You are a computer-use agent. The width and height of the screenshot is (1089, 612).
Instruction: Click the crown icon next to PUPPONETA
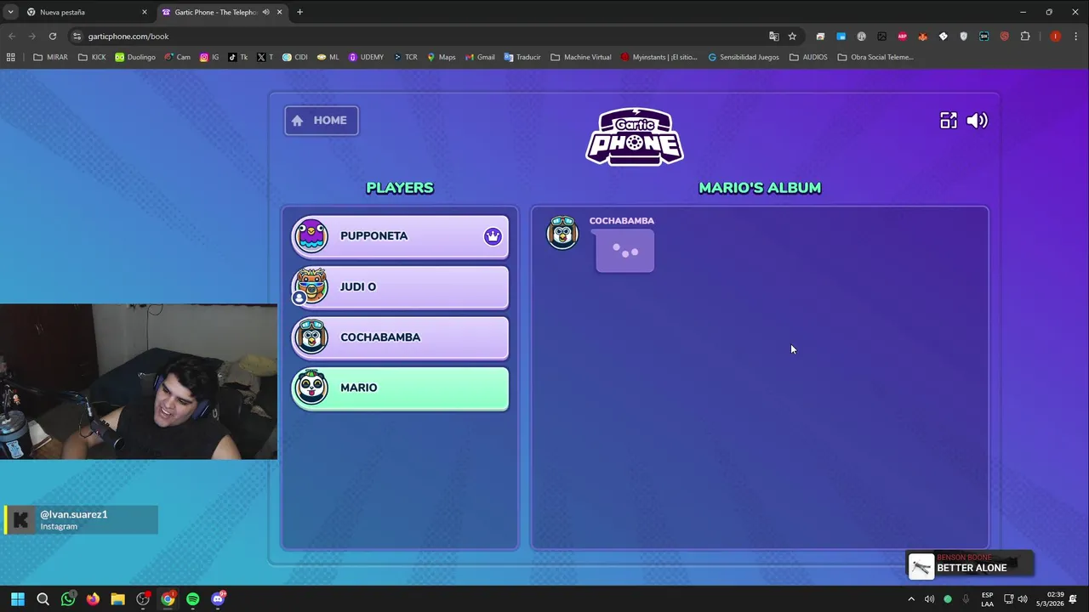[493, 236]
